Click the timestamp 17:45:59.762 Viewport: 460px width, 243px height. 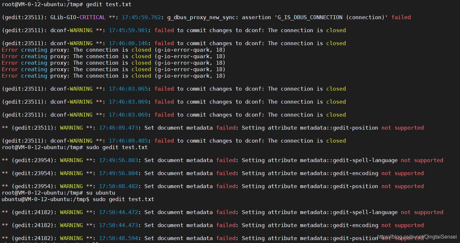(141, 17)
